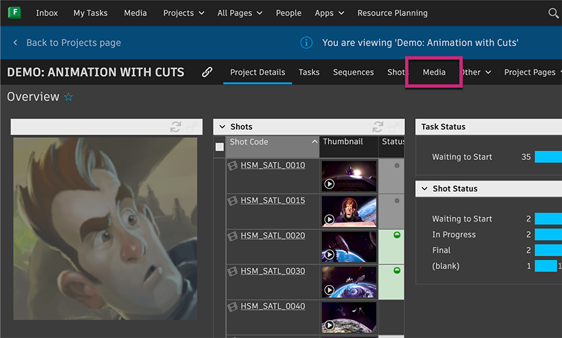Switch to the Sequences tab
The height and width of the screenshot is (338, 562).
pos(353,72)
